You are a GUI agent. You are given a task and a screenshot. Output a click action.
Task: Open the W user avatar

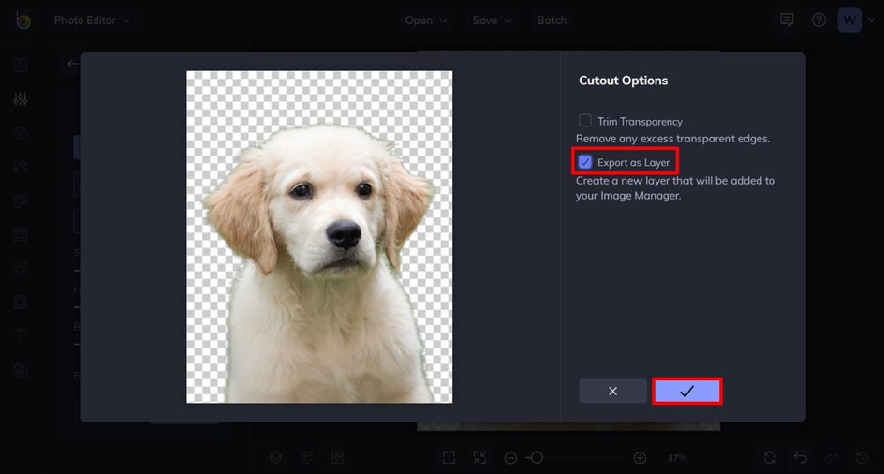pyautogui.click(x=849, y=21)
